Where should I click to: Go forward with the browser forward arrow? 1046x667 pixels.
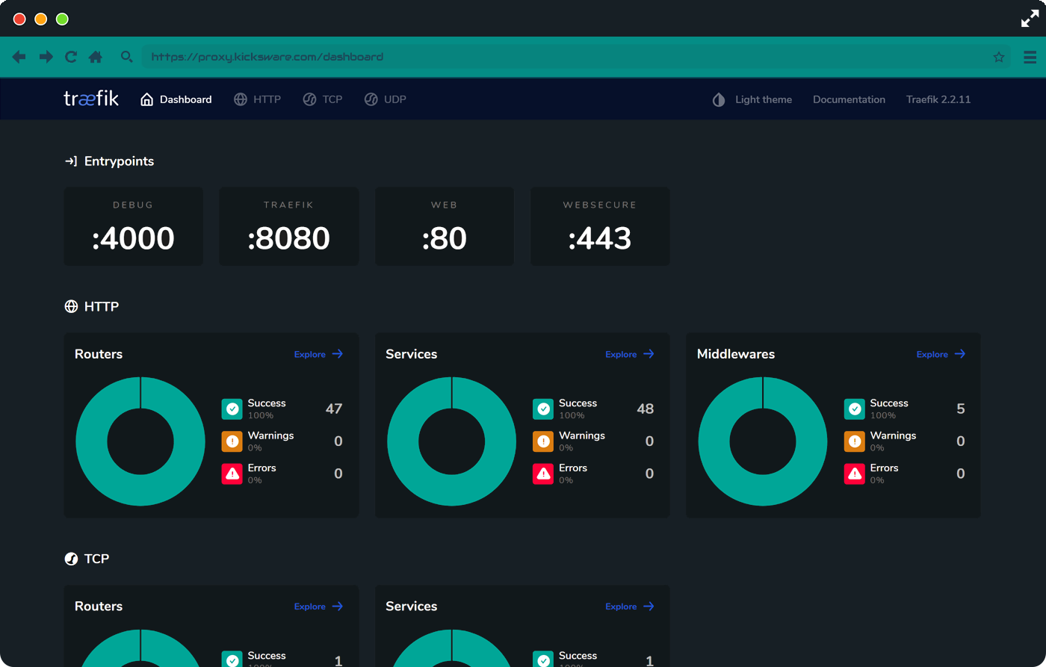point(46,57)
